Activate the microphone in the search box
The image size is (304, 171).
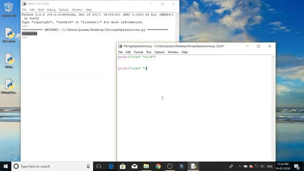pos(88,166)
